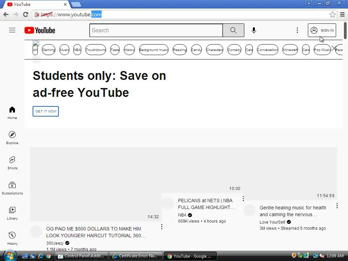Select the Minecraft filter chip

click(290, 50)
